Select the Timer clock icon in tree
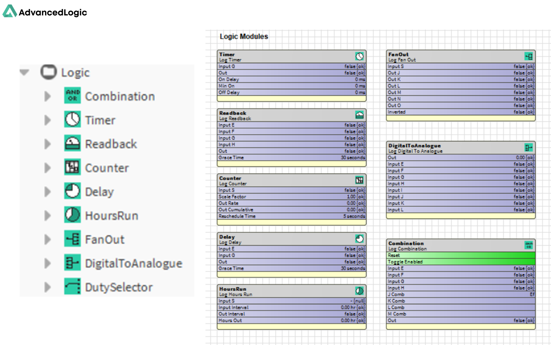Viewport: 551px width, 345px height. click(x=73, y=120)
